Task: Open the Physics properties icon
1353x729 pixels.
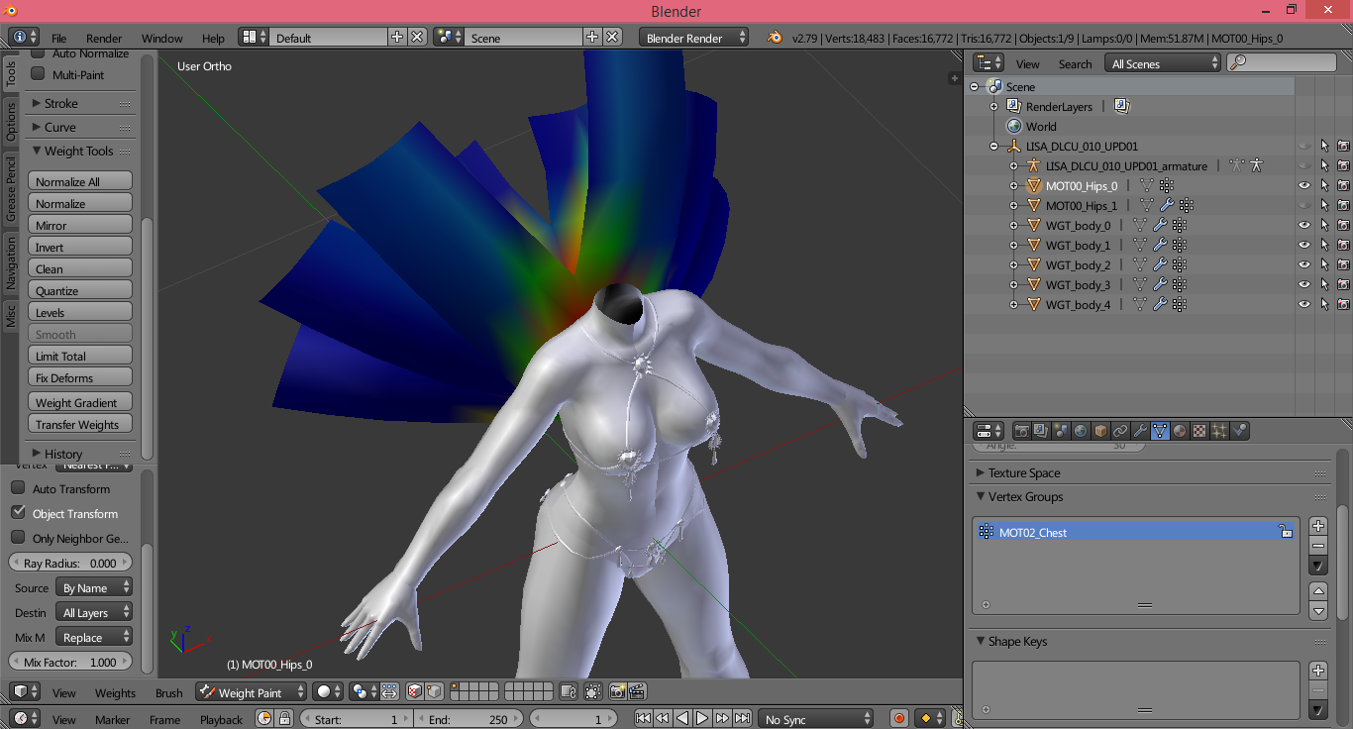Action: tap(1239, 431)
